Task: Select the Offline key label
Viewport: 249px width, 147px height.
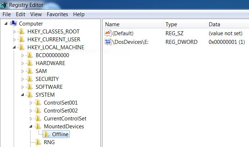Action: [x=60, y=134]
